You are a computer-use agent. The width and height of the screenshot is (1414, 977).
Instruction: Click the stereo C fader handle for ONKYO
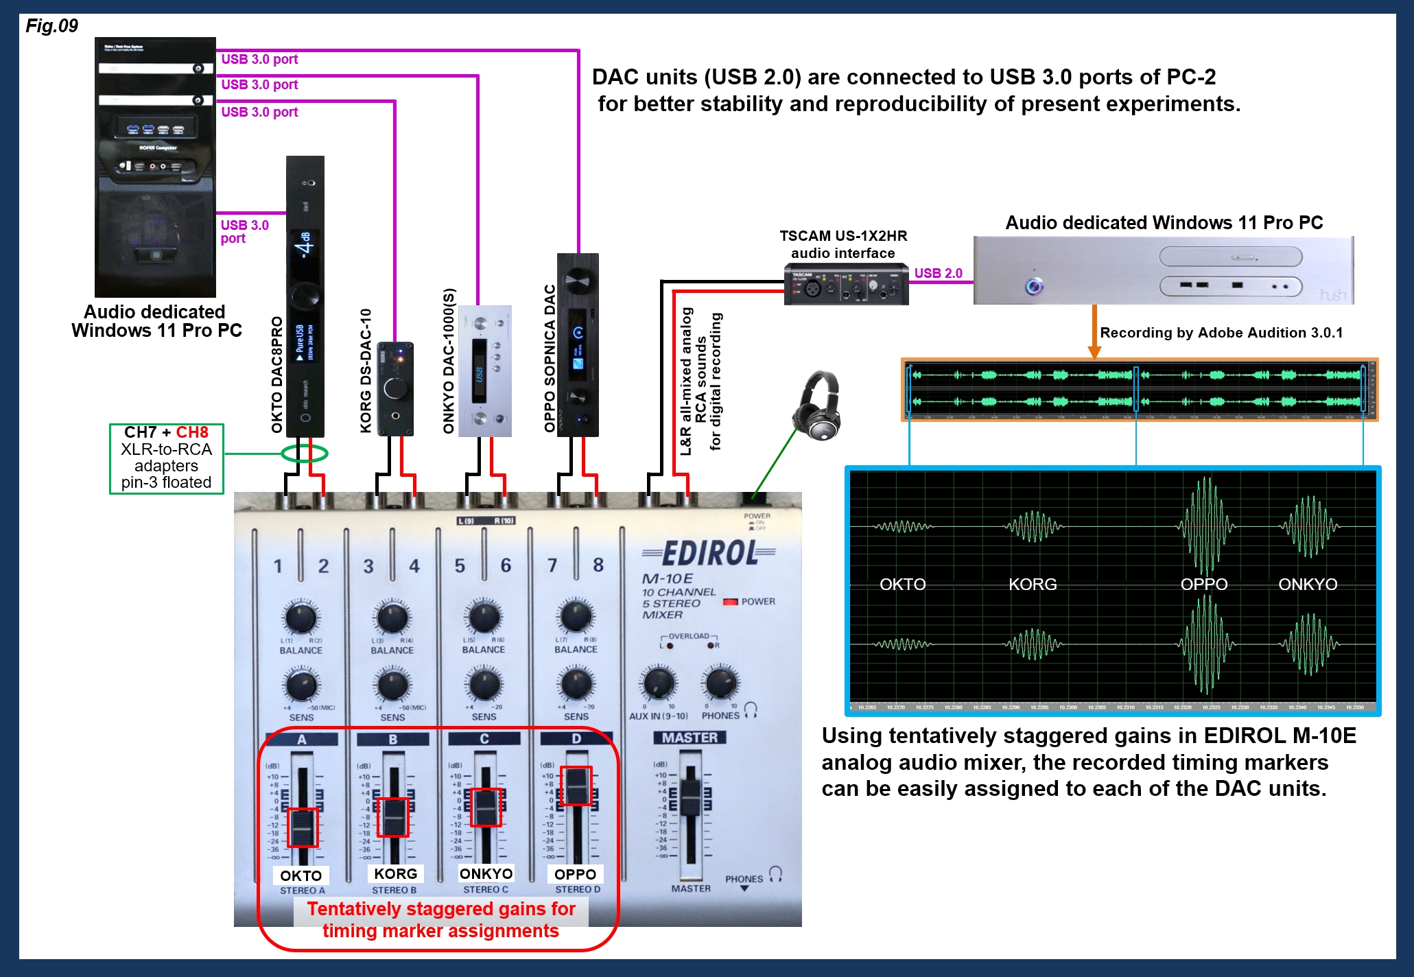[x=486, y=808]
